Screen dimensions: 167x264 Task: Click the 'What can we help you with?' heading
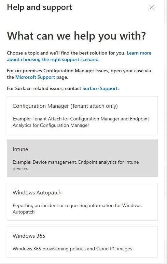[76, 36]
